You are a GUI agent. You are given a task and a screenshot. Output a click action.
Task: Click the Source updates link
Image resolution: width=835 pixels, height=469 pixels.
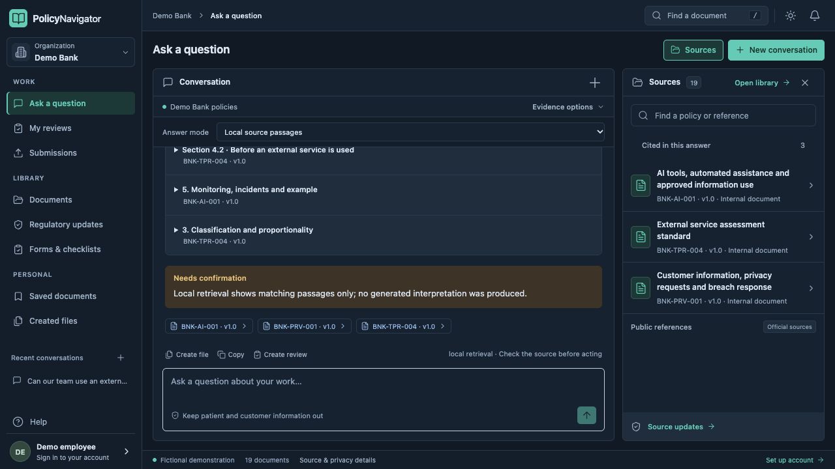point(681,427)
